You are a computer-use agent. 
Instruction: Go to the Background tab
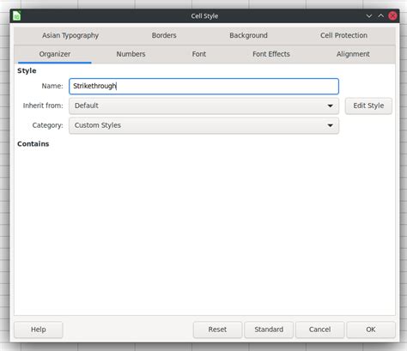pyautogui.click(x=248, y=35)
